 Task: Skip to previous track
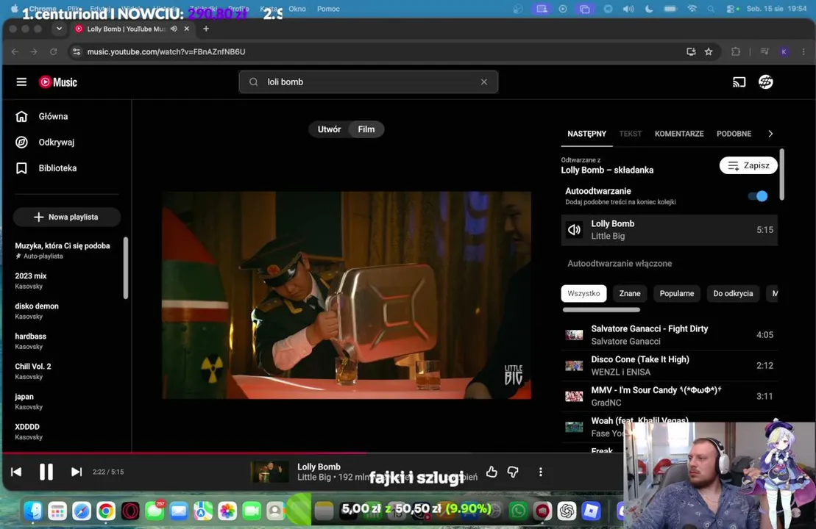pyautogui.click(x=16, y=472)
